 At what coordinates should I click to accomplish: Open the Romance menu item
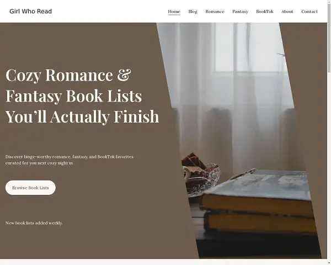click(x=215, y=12)
